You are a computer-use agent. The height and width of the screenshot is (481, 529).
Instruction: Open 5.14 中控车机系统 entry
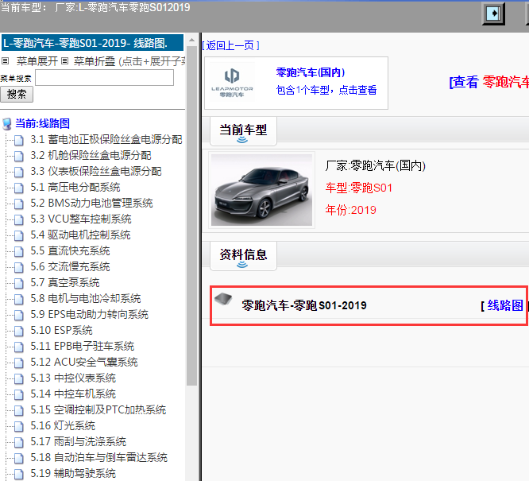[x=73, y=394]
